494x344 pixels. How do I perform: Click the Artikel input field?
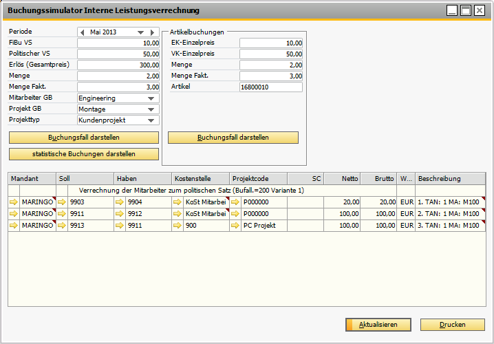coord(270,87)
